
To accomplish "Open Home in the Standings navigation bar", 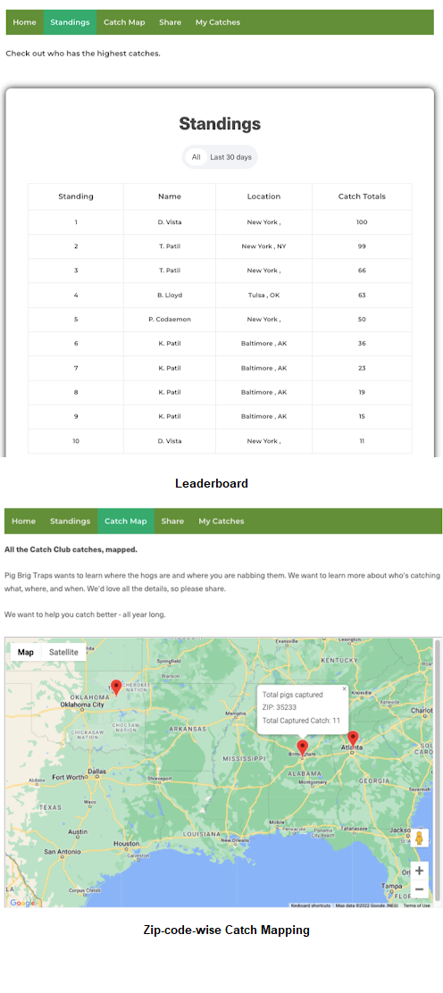I will point(25,22).
